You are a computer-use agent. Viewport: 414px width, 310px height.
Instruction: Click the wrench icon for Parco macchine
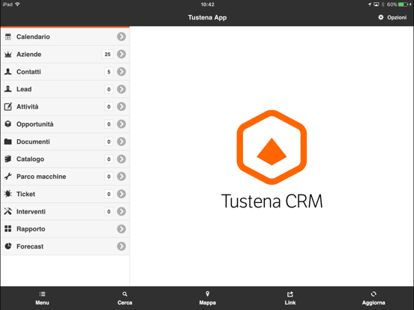(8, 177)
